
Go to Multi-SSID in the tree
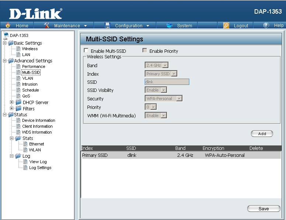tap(31, 72)
